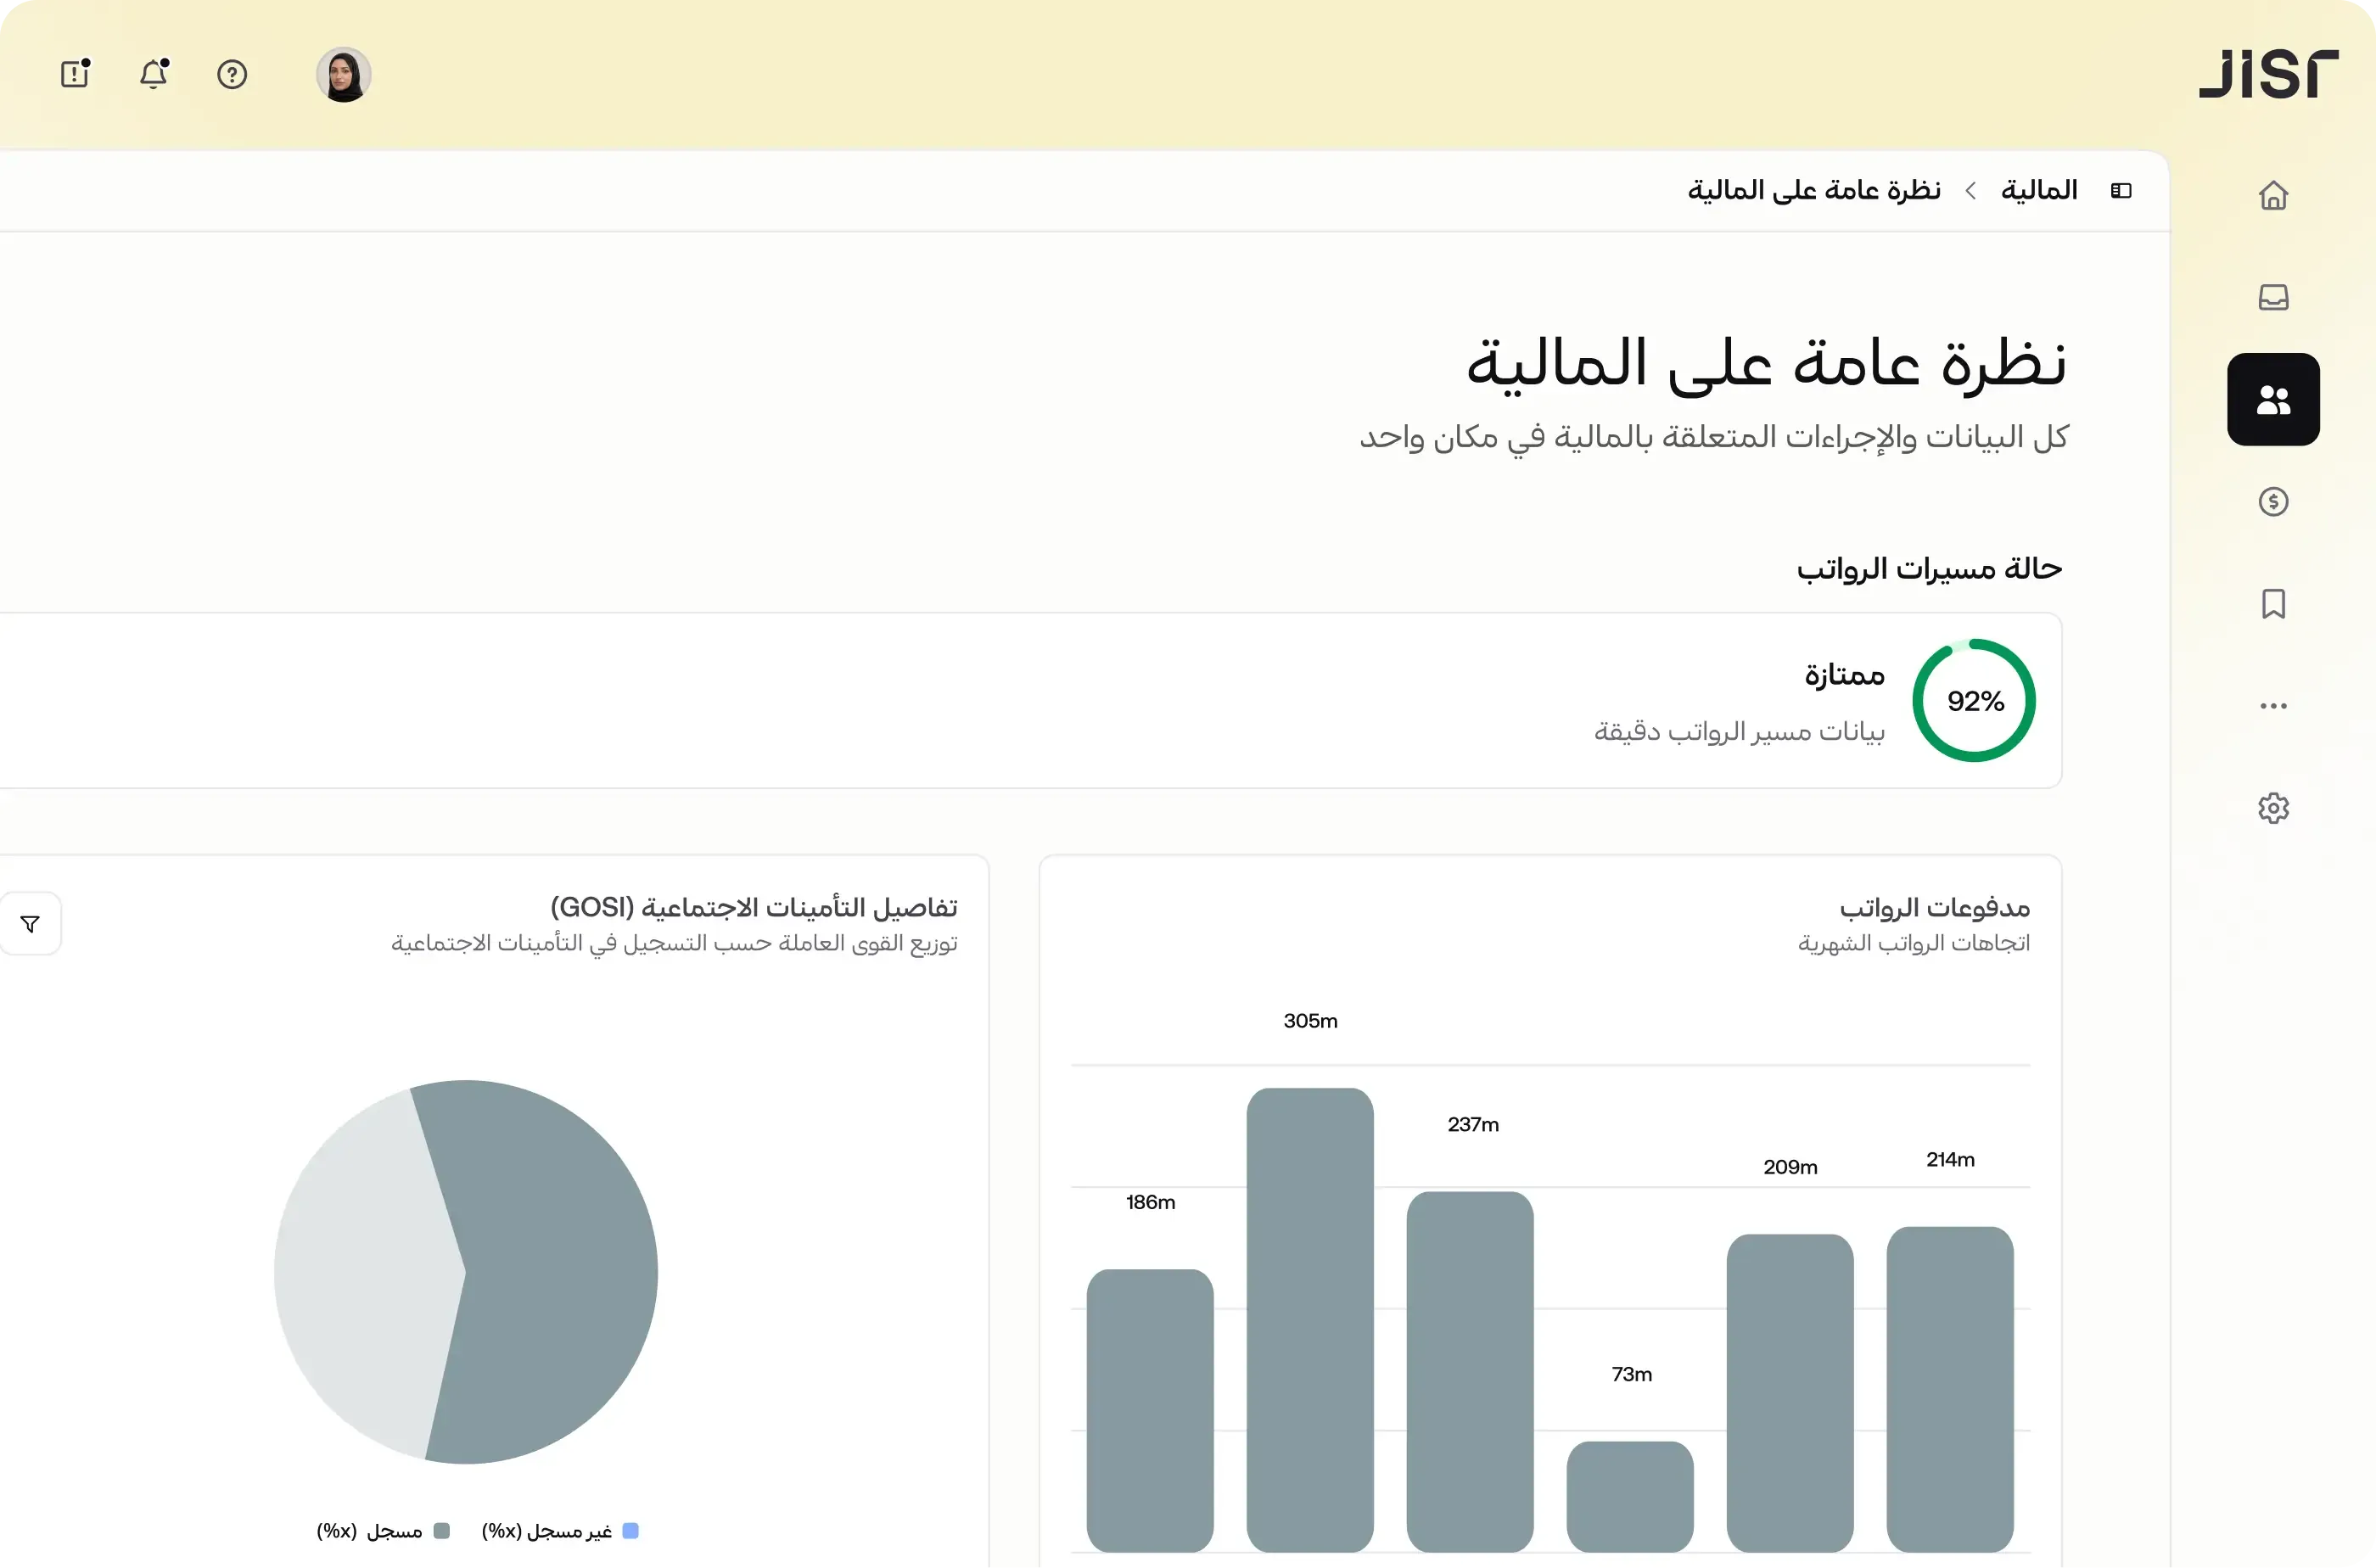2376x1568 pixels.
Task: Click the 305m value label
Action: pos(1310,1021)
